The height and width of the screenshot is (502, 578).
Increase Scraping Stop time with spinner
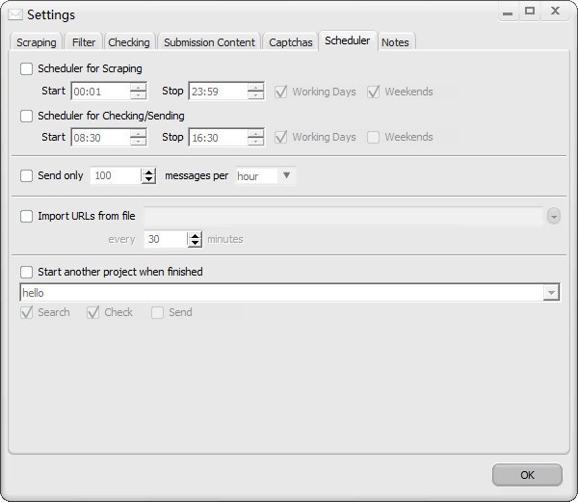[256, 87]
